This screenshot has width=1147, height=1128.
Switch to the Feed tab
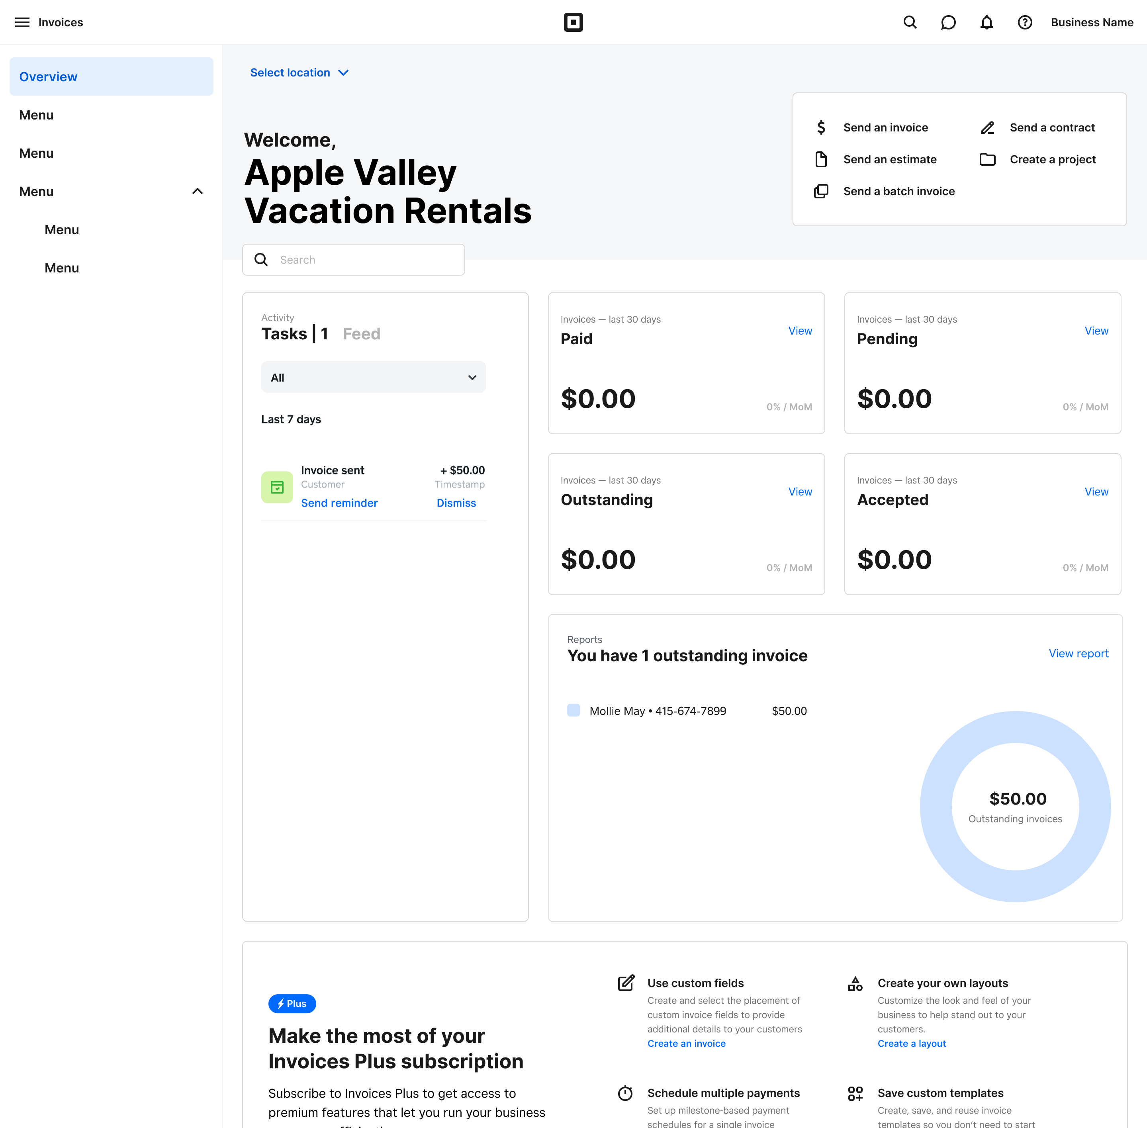(361, 334)
